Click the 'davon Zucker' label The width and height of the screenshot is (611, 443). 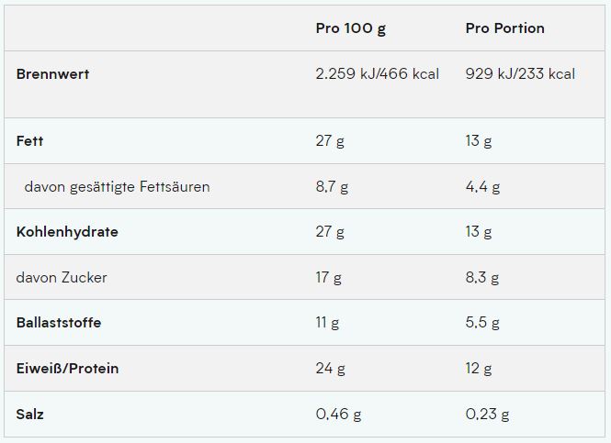(62, 277)
